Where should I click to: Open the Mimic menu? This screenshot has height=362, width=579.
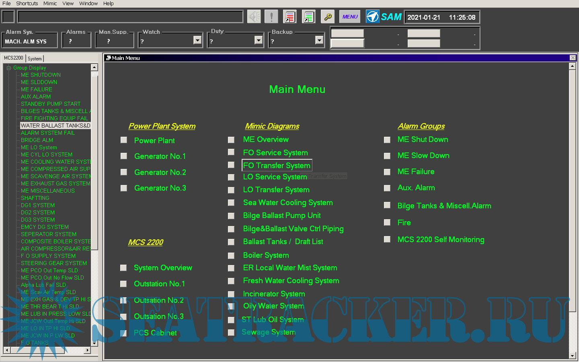[x=50, y=3]
